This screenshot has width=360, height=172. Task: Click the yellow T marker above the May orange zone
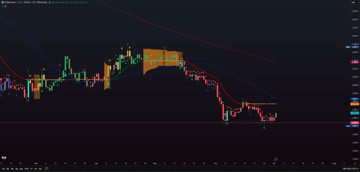(x=165, y=48)
